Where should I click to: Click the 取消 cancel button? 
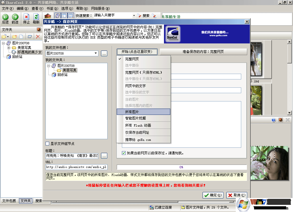236,195
